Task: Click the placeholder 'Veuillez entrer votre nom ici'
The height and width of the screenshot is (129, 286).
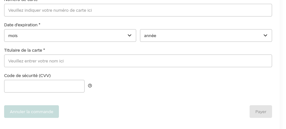Action: tap(36, 61)
